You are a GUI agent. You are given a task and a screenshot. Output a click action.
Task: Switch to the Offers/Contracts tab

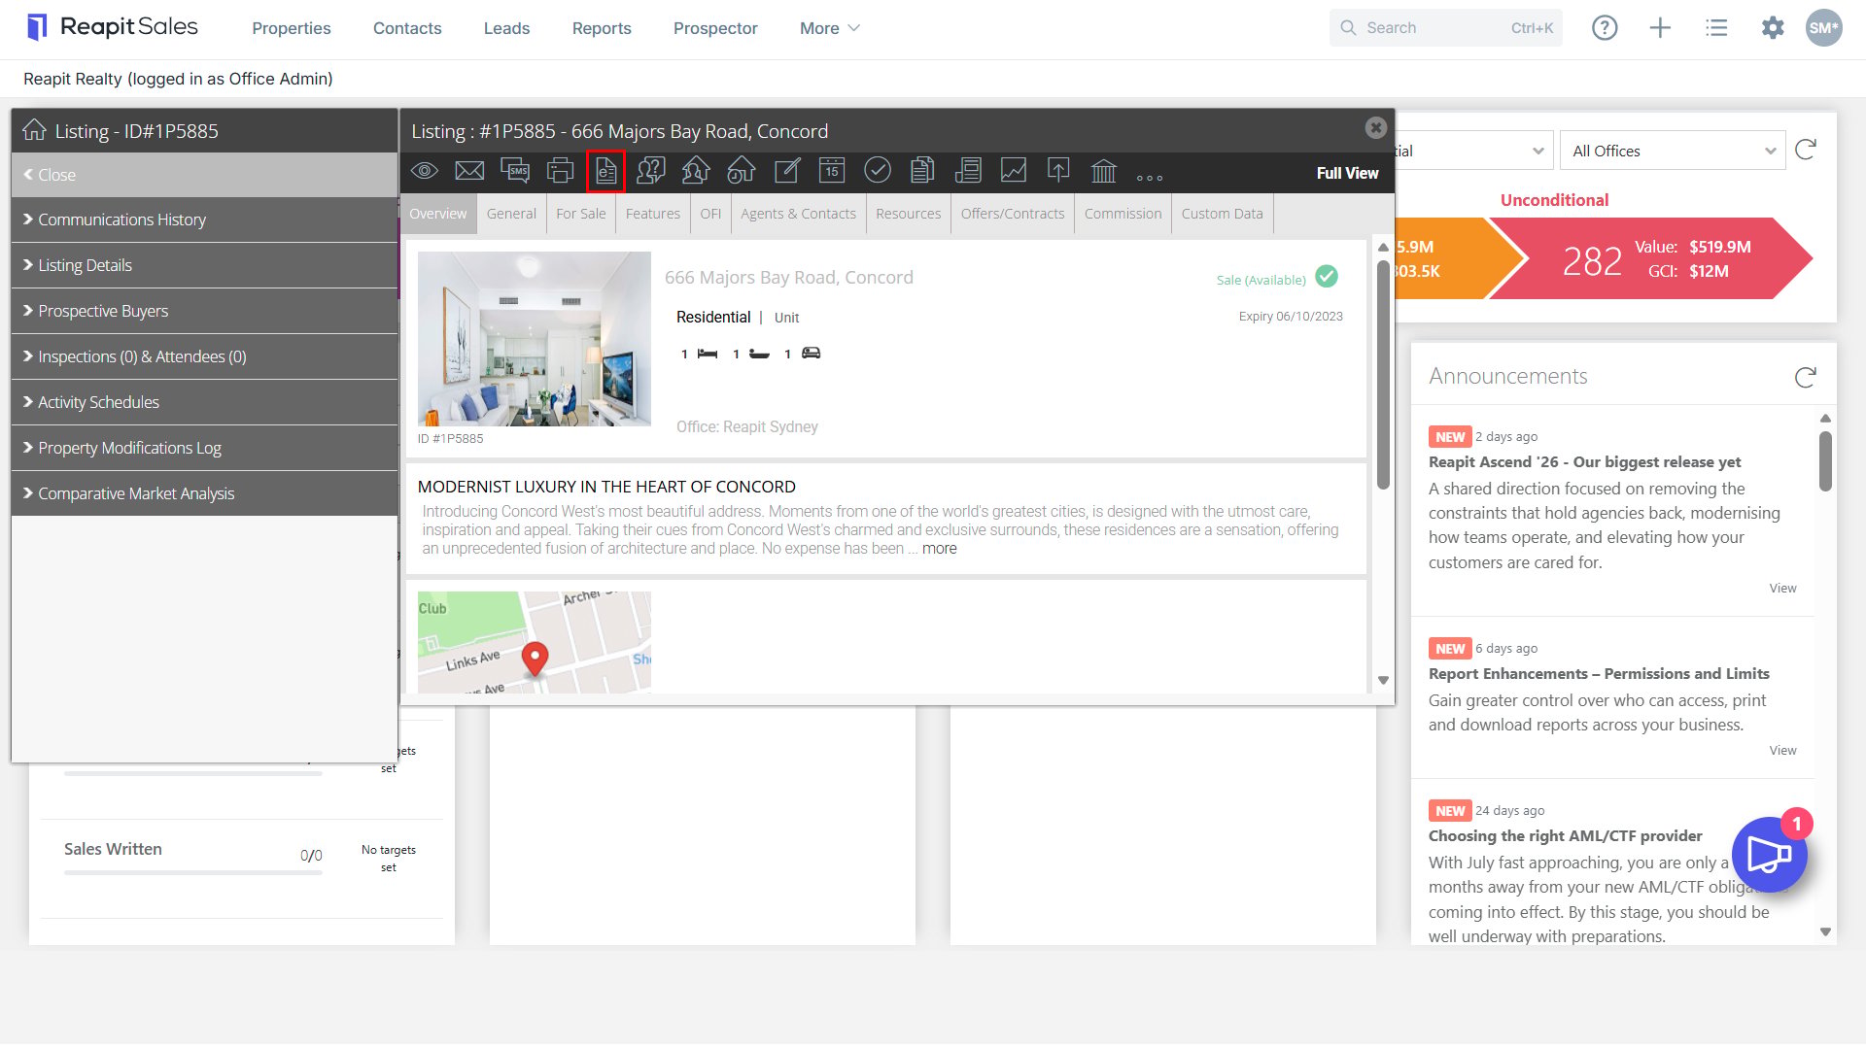pyautogui.click(x=1013, y=214)
